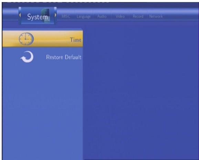Screen dimensions: 199x160
Task: Choose Restore Default option
Action: pyautogui.click(x=42, y=57)
